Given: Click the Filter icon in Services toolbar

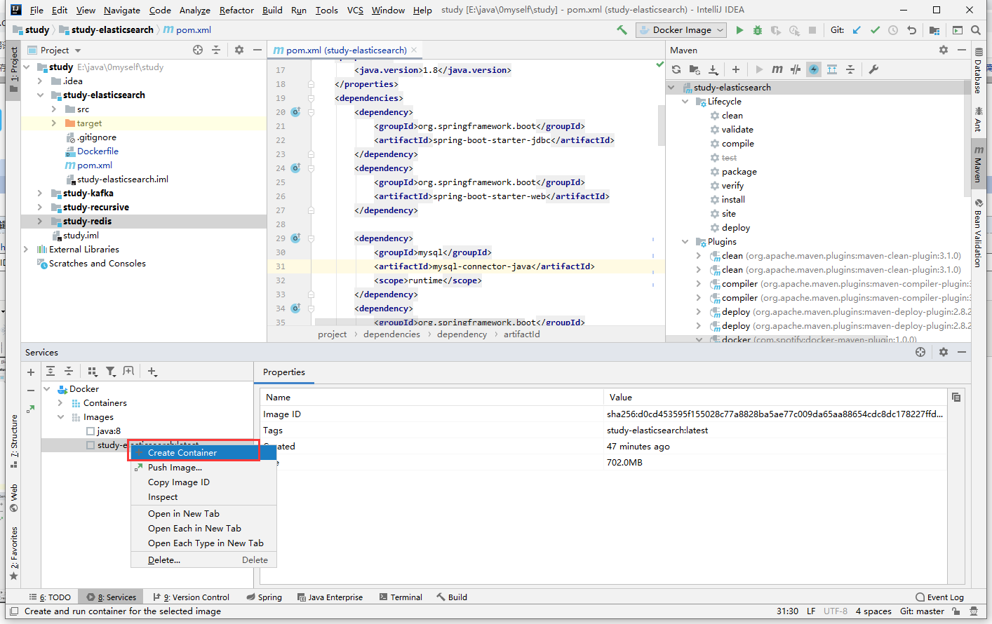Looking at the screenshot, I should 111,372.
